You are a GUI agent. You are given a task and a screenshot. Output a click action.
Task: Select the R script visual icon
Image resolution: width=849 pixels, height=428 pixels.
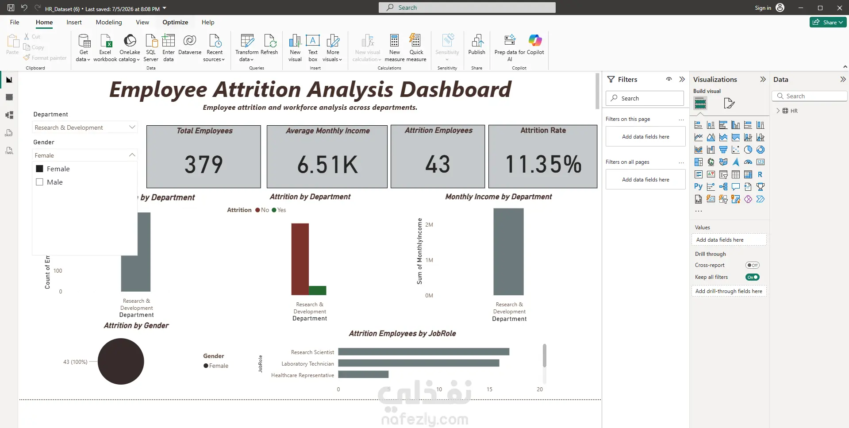point(761,174)
